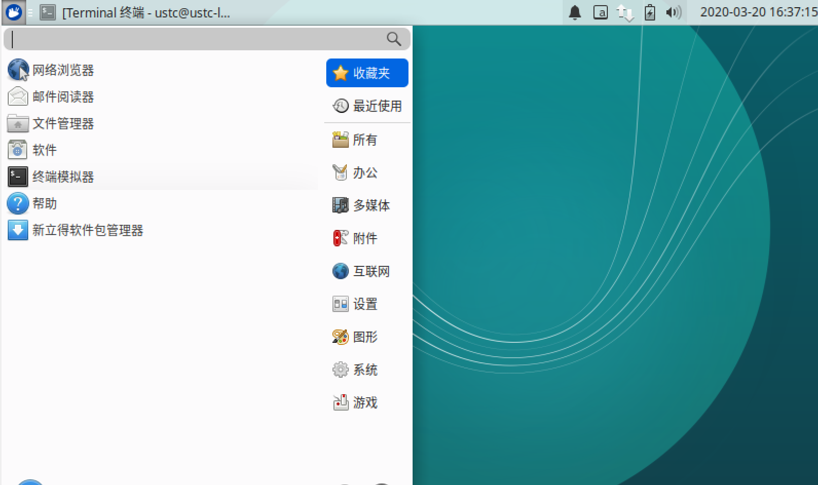Launch 文件管理器 file manager
818x485 pixels.
point(63,124)
